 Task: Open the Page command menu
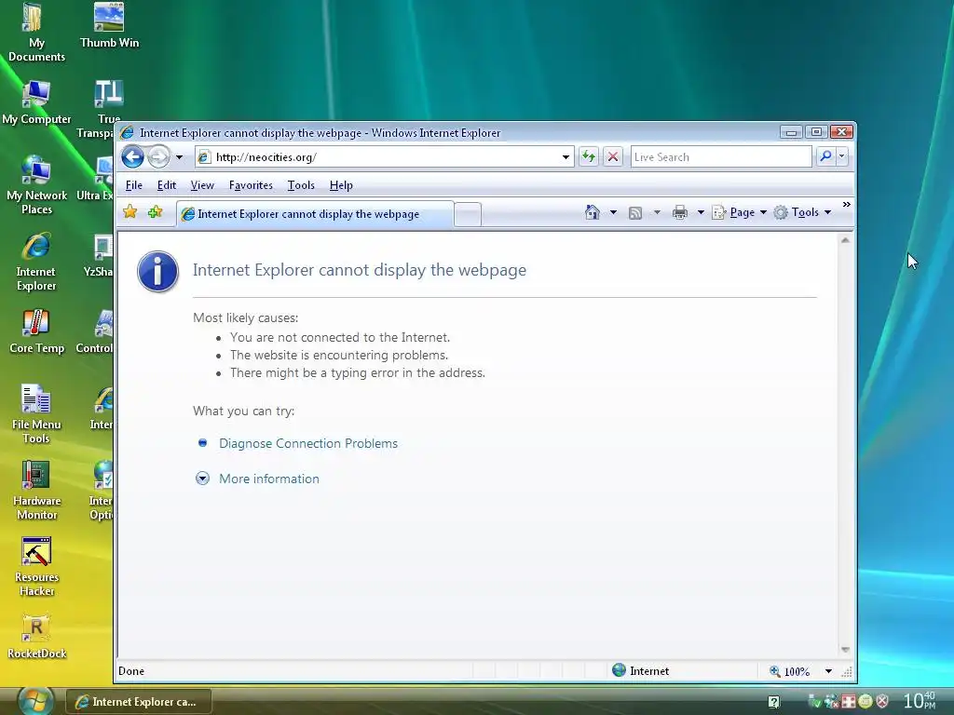tap(739, 212)
